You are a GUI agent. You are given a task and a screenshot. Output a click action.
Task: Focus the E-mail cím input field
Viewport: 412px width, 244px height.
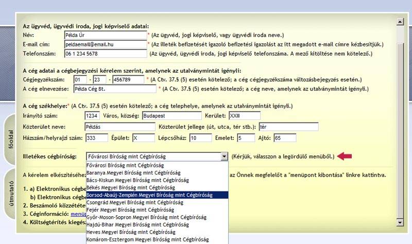coord(105,44)
